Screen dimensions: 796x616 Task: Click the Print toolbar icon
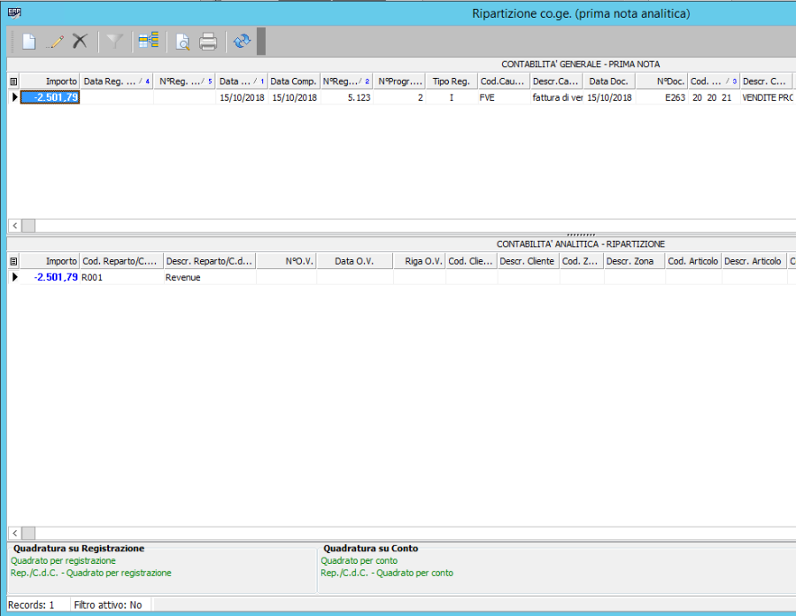point(208,42)
